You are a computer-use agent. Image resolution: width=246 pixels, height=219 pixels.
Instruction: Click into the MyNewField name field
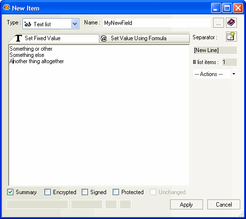coord(157,23)
